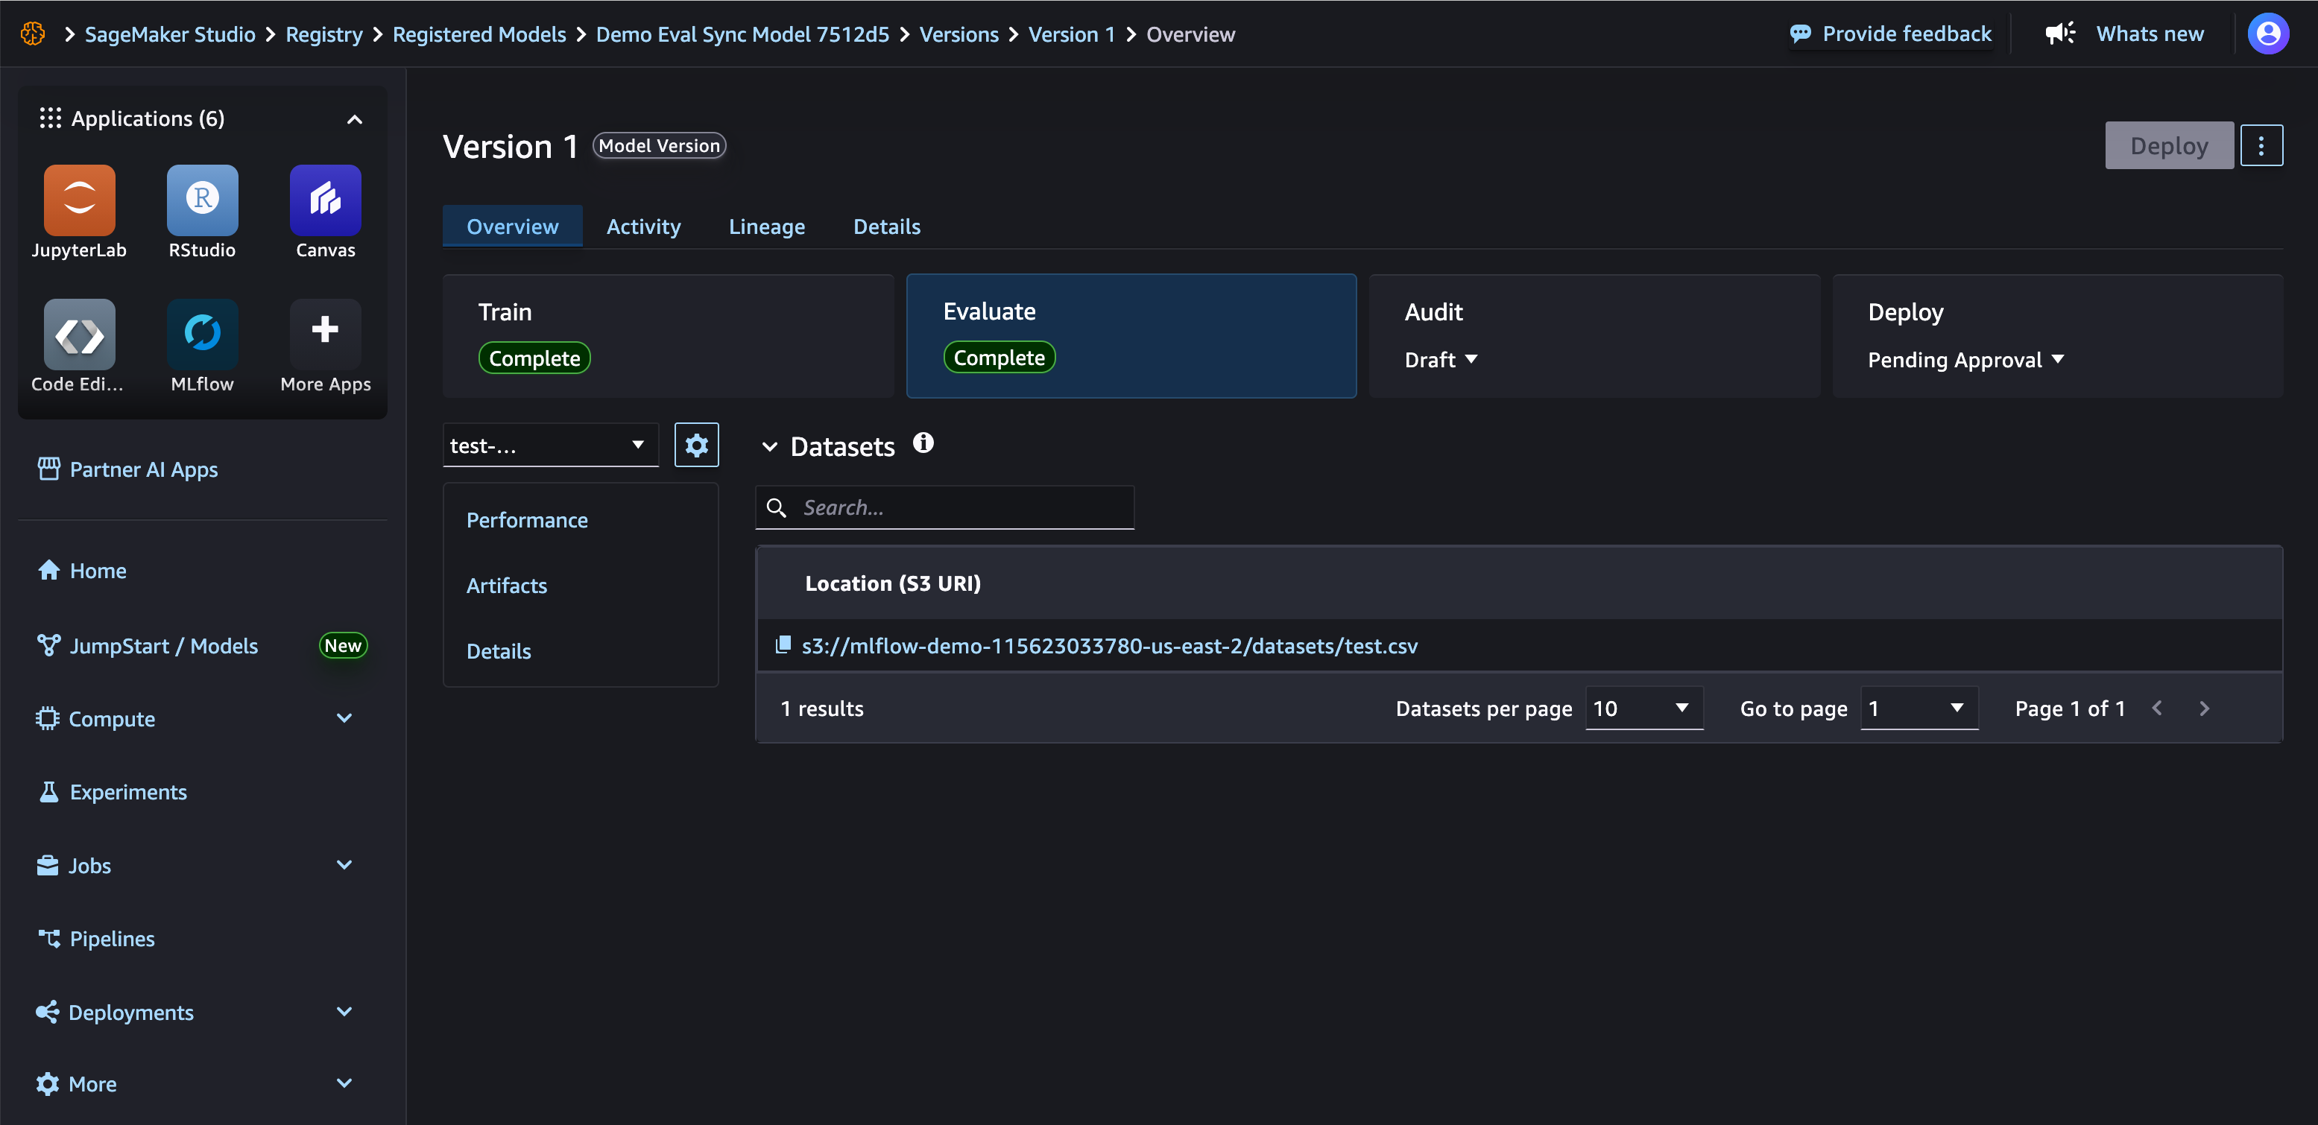The height and width of the screenshot is (1125, 2318).
Task: Open the JupyterLab application
Action: pyautogui.click(x=79, y=200)
